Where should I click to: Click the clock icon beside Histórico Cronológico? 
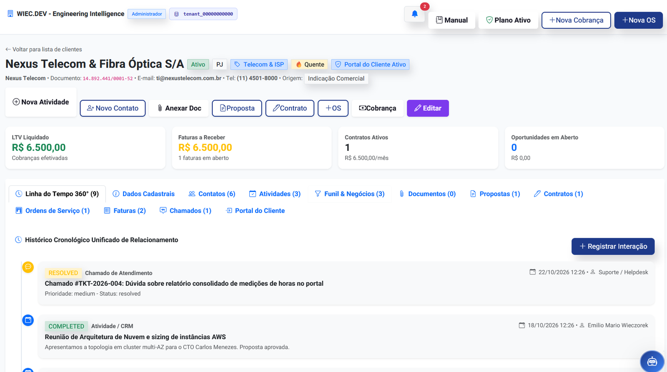[18, 240]
